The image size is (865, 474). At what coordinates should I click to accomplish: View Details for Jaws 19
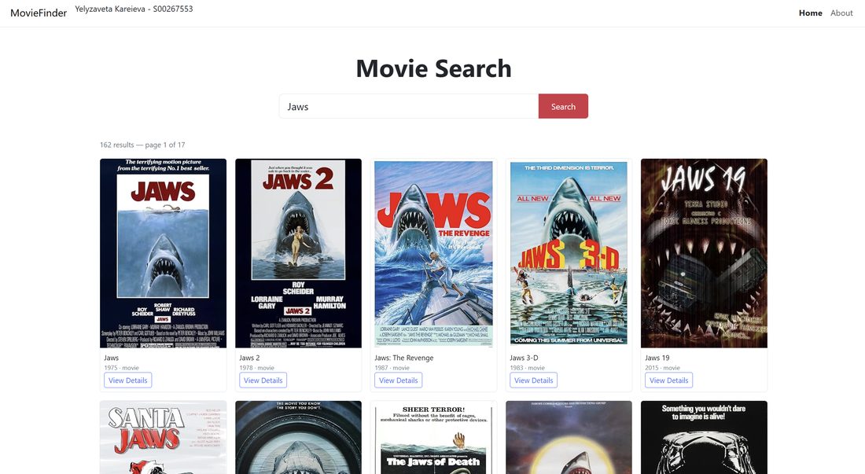tap(668, 380)
